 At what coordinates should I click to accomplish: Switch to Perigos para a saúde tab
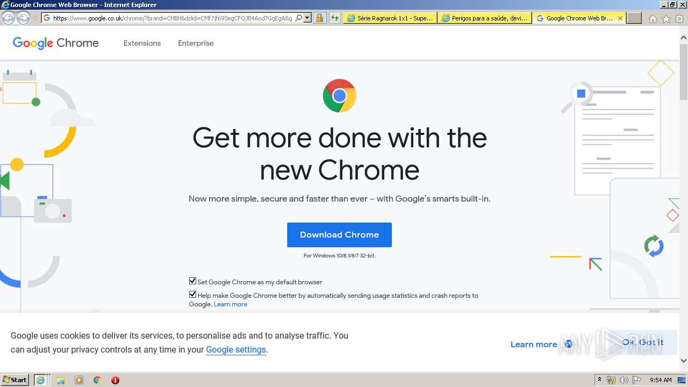(485, 18)
